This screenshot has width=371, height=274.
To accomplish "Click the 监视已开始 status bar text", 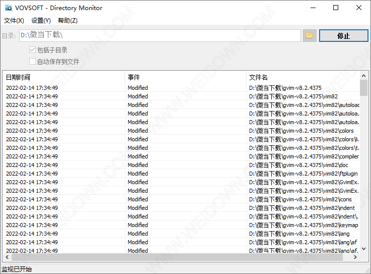I will (17, 269).
